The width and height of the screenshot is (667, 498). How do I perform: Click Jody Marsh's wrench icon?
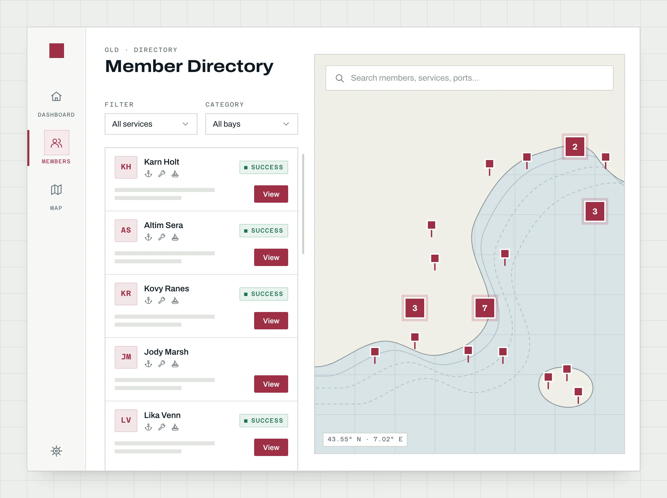162,364
